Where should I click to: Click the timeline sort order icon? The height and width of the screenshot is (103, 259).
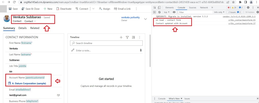click(x=134, y=37)
